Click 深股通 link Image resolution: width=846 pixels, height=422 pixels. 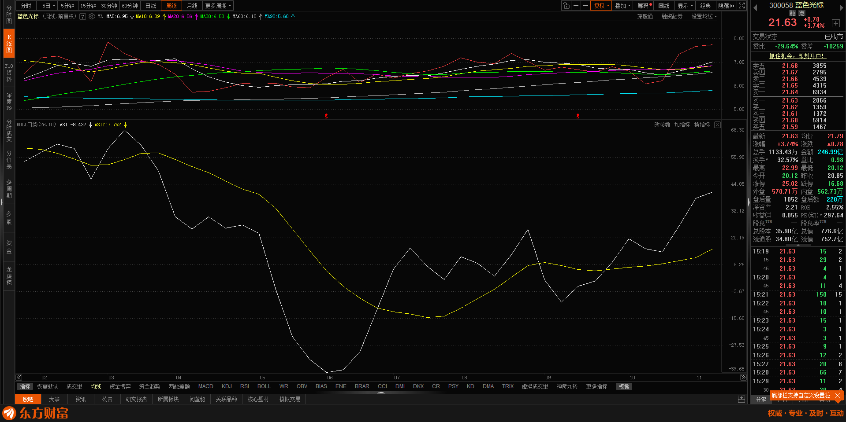(645, 17)
